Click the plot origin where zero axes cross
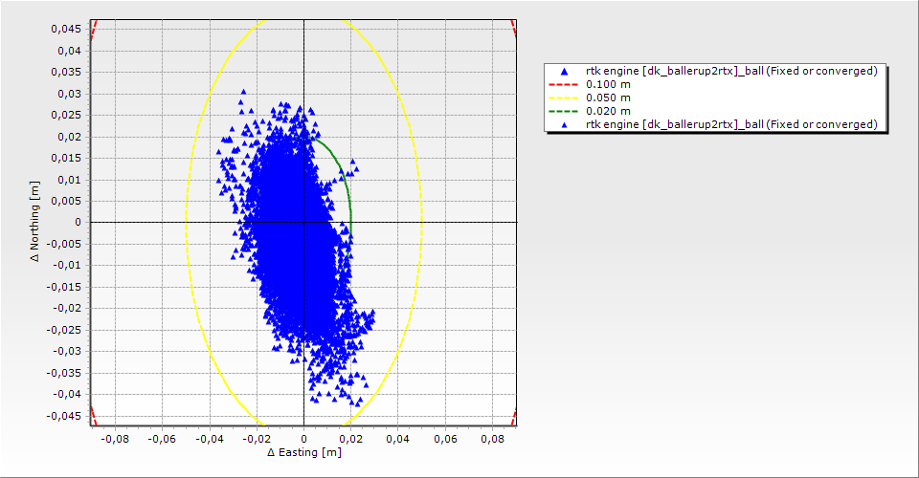The width and height of the screenshot is (919, 478). click(303, 222)
